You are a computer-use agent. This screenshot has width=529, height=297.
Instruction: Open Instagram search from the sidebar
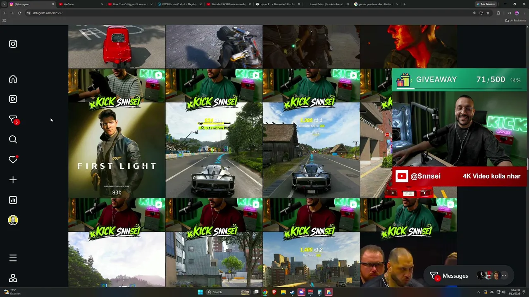(13, 139)
